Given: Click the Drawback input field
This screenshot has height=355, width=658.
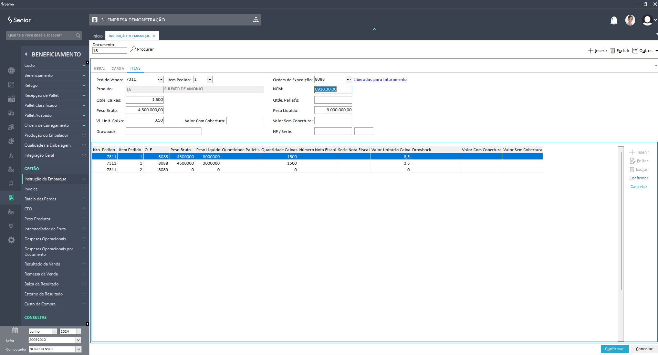Looking at the screenshot, I should (x=163, y=131).
